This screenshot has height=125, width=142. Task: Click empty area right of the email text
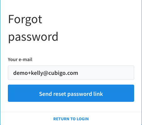tap(106, 73)
